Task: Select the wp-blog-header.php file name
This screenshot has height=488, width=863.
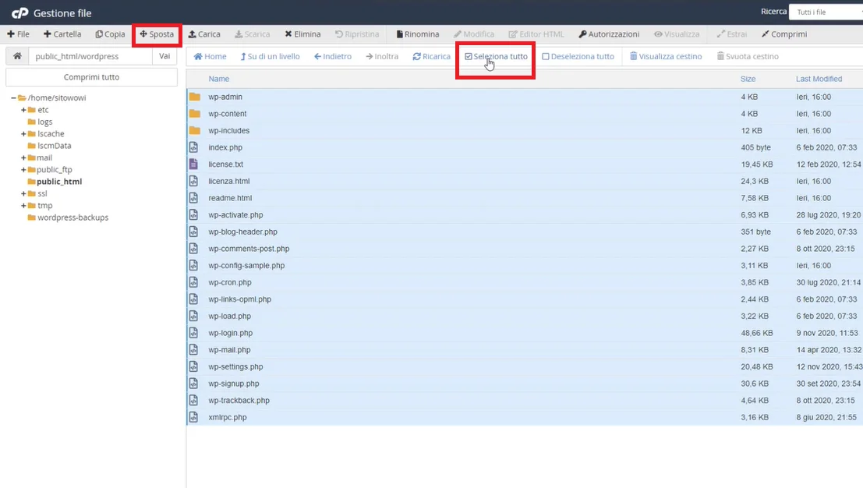Action: click(242, 232)
